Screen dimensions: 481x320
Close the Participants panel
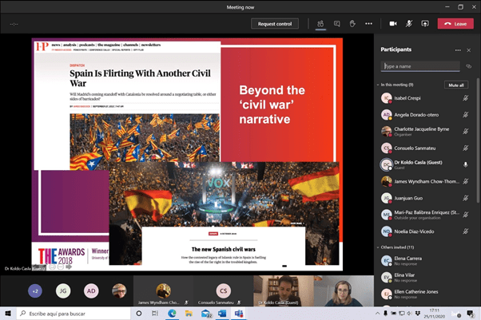coord(469,49)
